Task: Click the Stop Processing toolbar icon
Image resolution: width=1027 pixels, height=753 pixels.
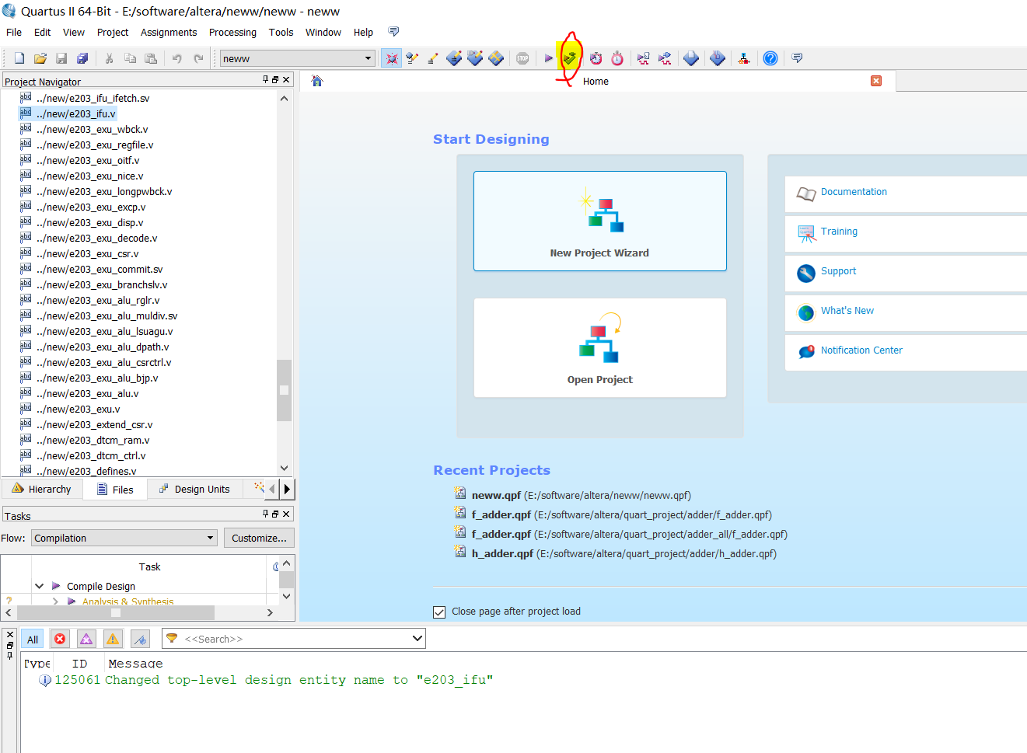Action: [522, 58]
